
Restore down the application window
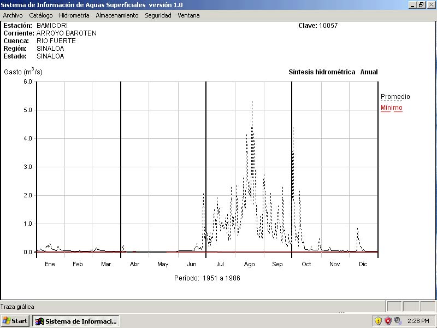421,4
